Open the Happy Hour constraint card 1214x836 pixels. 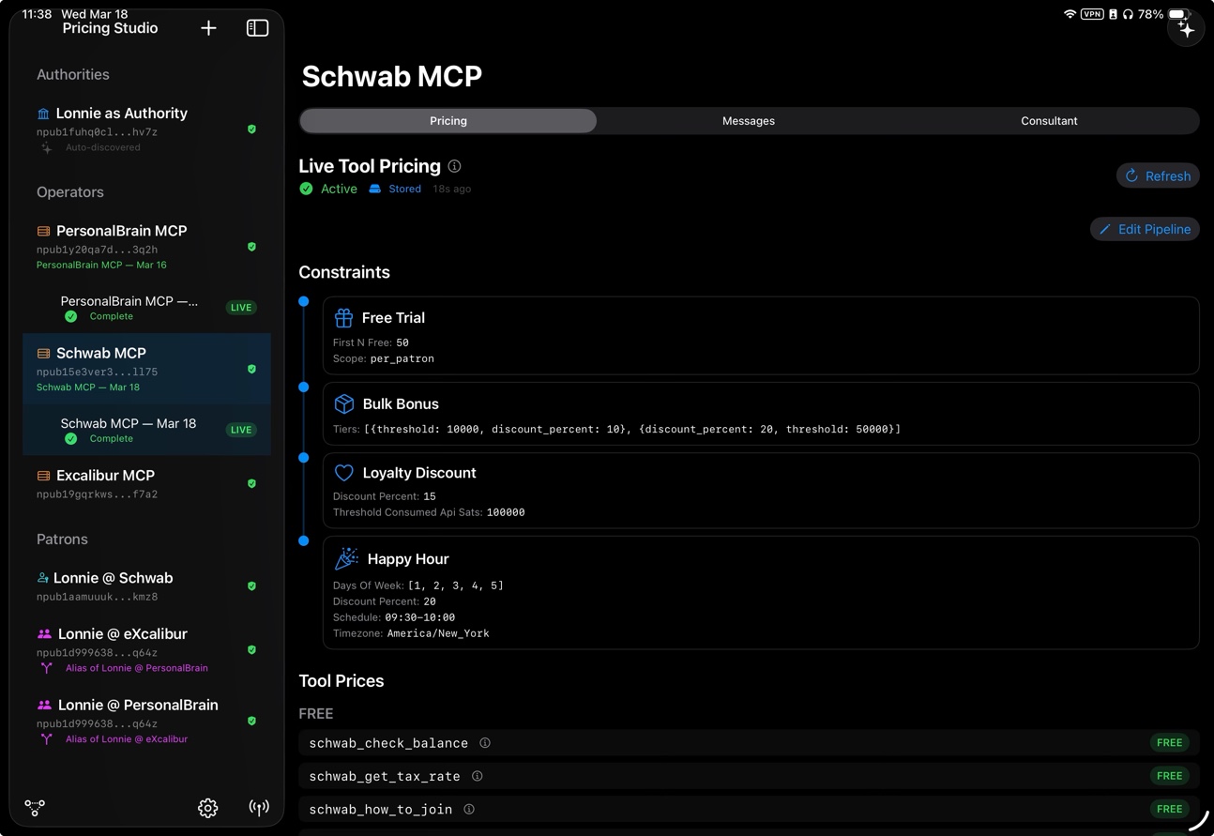tap(761, 593)
